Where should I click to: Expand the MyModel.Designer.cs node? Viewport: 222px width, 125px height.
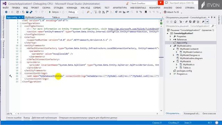173,55
